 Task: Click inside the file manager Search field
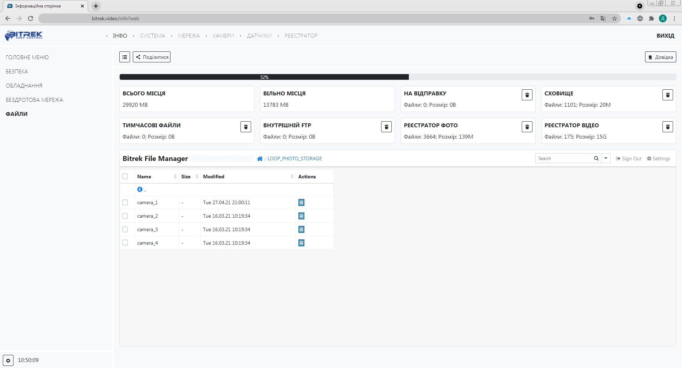[563, 158]
